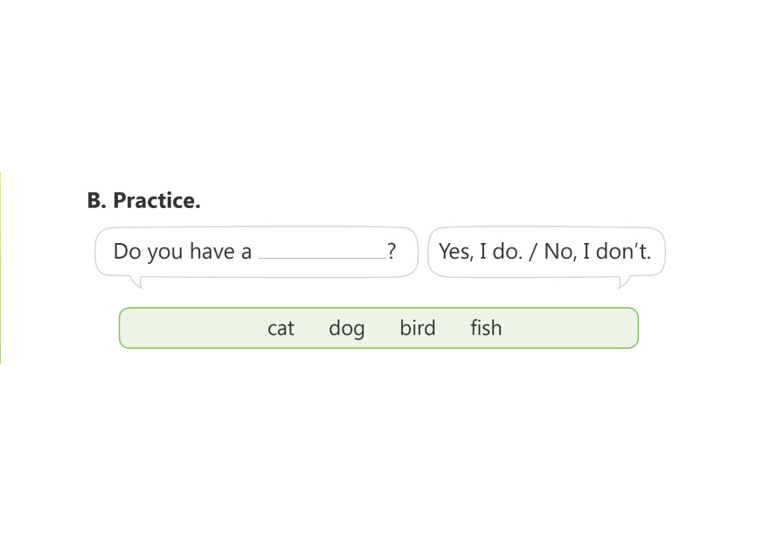This screenshot has height=535, width=763.
Task: Select the Yes, I do. answer text
Action: click(480, 252)
